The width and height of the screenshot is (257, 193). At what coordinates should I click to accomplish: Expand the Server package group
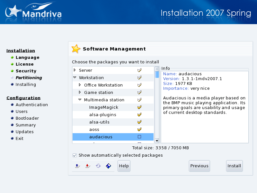coord(75,70)
